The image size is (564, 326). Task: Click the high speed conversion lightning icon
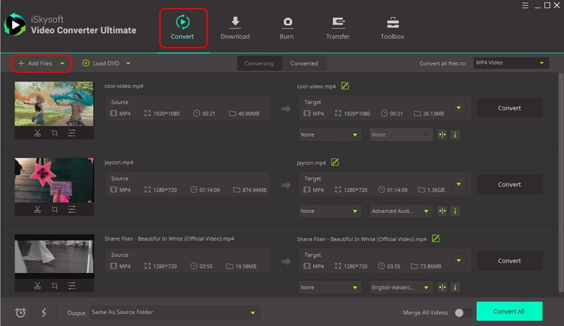tap(44, 312)
